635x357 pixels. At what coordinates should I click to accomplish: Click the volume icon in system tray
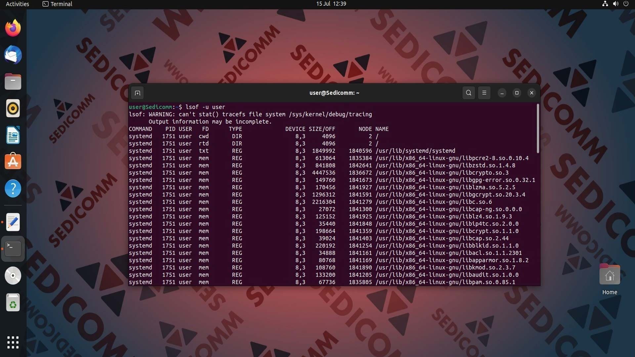(615, 4)
